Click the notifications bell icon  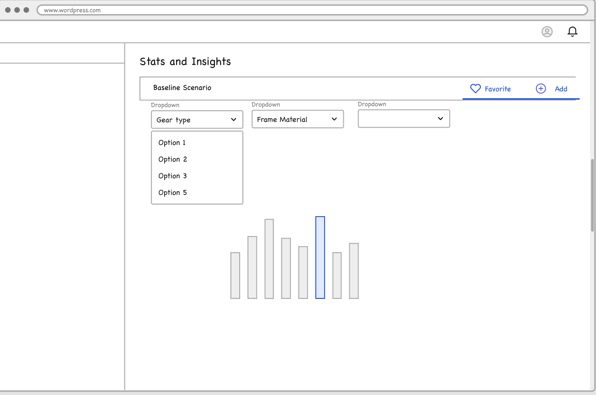click(572, 31)
